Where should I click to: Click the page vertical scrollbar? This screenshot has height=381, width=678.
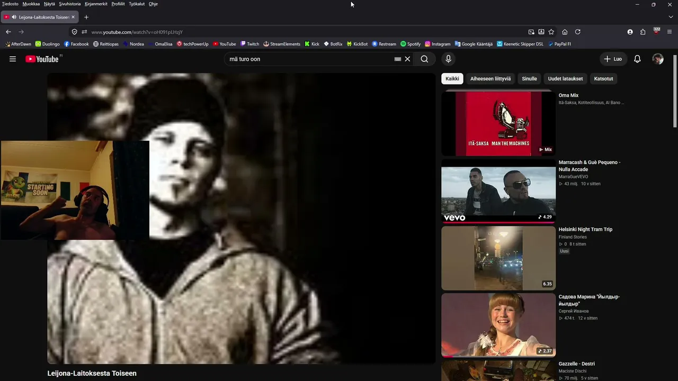click(x=675, y=90)
